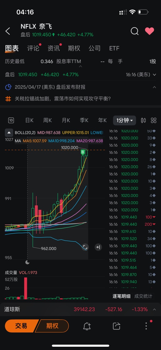Open the earnings pie-chart icon

click(x=8, y=87)
